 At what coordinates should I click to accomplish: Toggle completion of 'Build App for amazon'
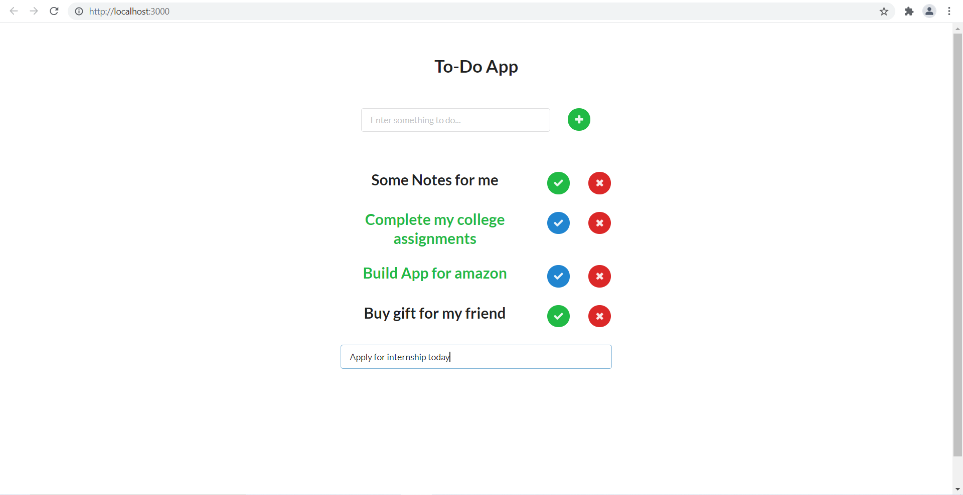[558, 276]
